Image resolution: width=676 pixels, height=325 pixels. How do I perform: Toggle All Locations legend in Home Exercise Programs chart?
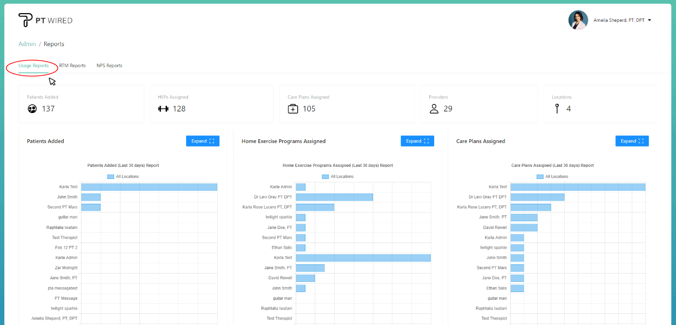(x=338, y=177)
